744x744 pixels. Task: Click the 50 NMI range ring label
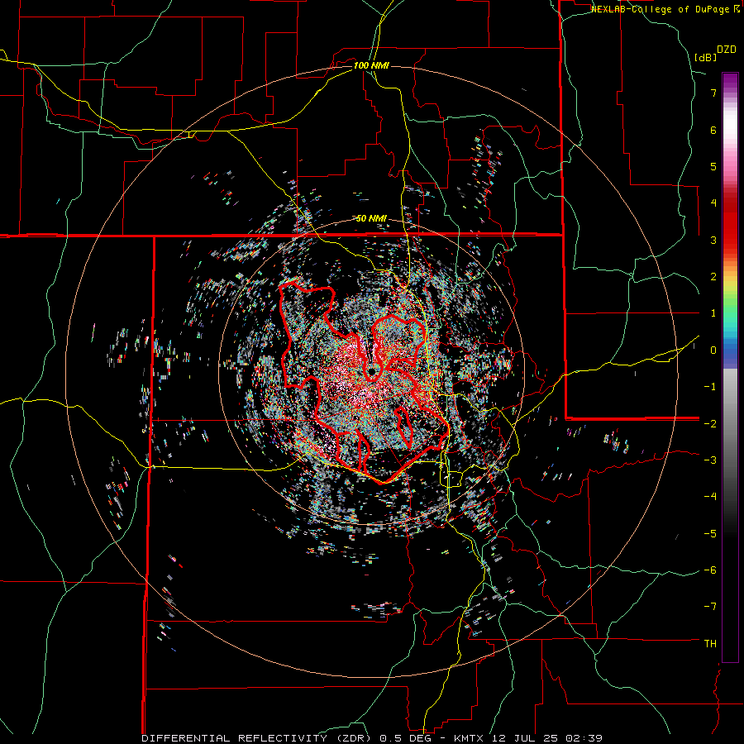click(371, 219)
